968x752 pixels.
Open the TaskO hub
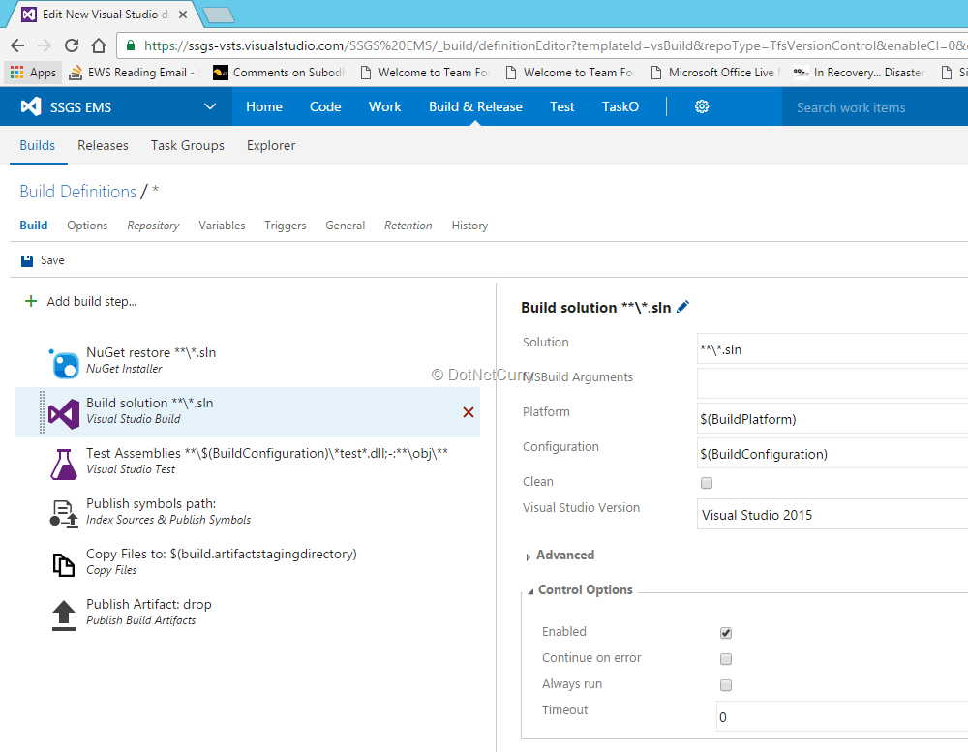click(620, 106)
